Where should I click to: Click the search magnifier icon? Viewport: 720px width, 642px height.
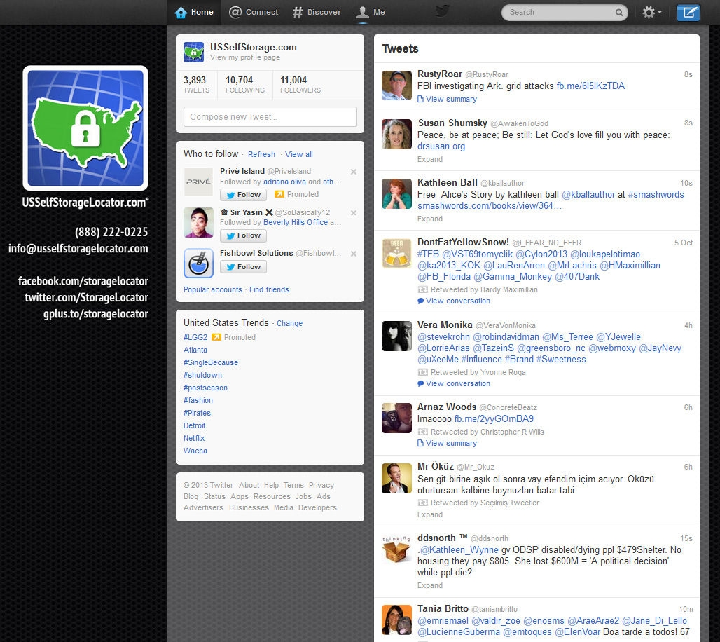tap(619, 13)
